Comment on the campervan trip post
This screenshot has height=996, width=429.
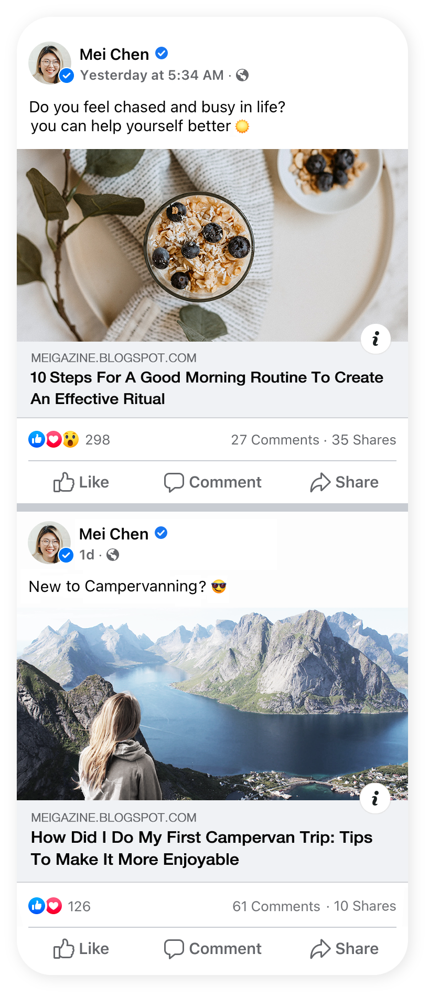point(212,949)
